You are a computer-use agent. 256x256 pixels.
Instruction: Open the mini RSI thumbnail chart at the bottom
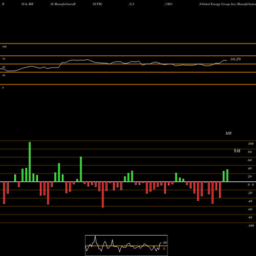[126, 245]
